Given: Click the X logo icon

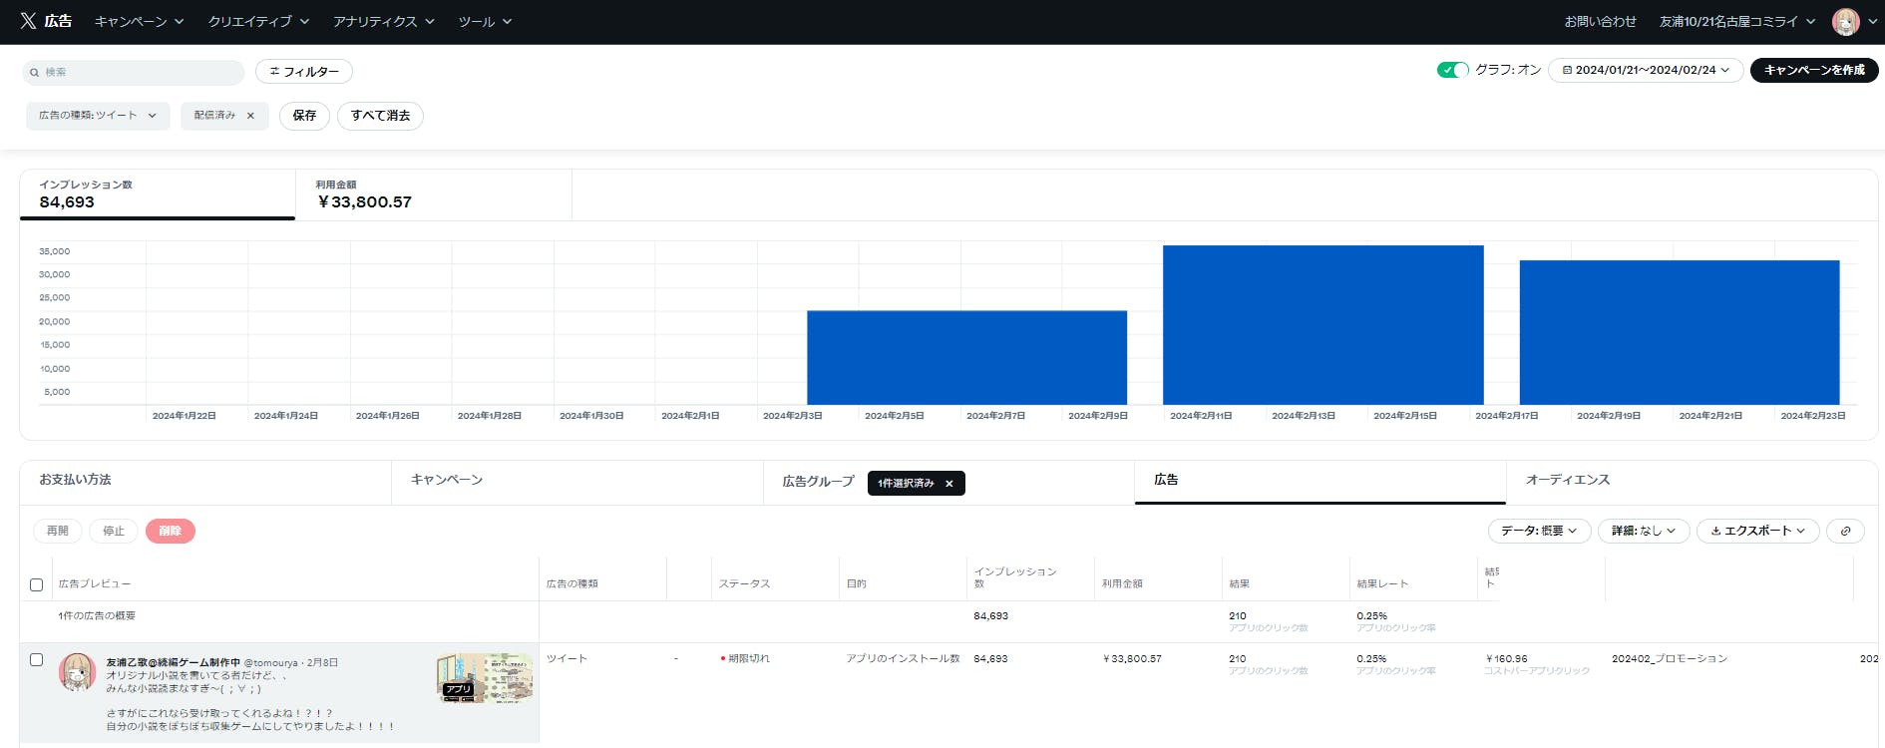Looking at the screenshot, I should pos(28,21).
